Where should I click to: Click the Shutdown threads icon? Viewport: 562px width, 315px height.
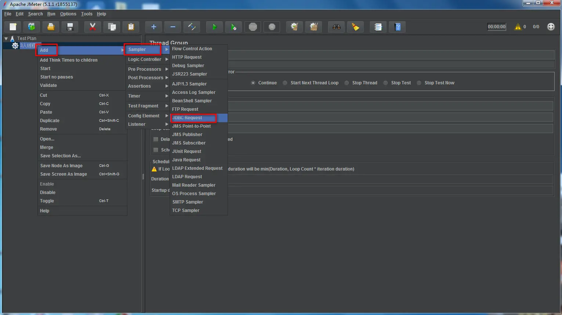click(x=272, y=27)
